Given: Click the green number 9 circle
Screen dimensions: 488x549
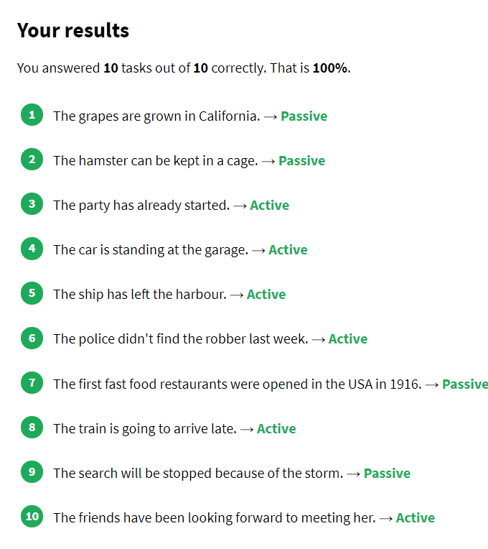Looking at the screenshot, I should (32, 472).
